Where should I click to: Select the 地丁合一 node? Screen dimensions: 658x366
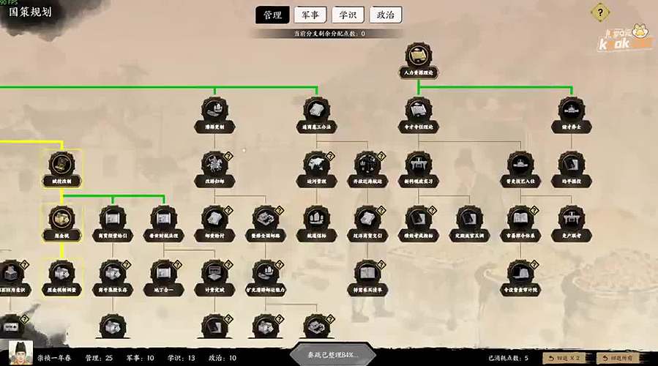(x=164, y=277)
